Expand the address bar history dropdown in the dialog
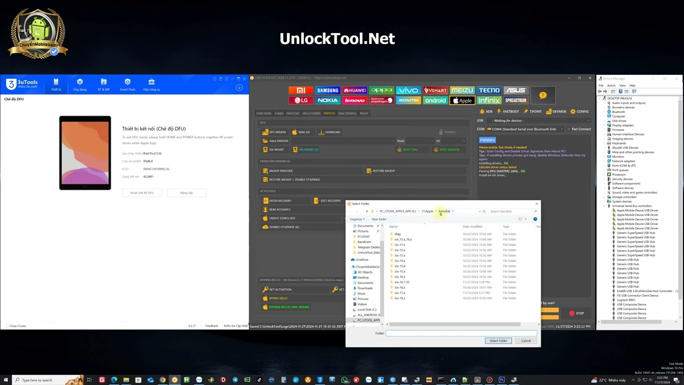This screenshot has width=684, height=385. [x=479, y=211]
